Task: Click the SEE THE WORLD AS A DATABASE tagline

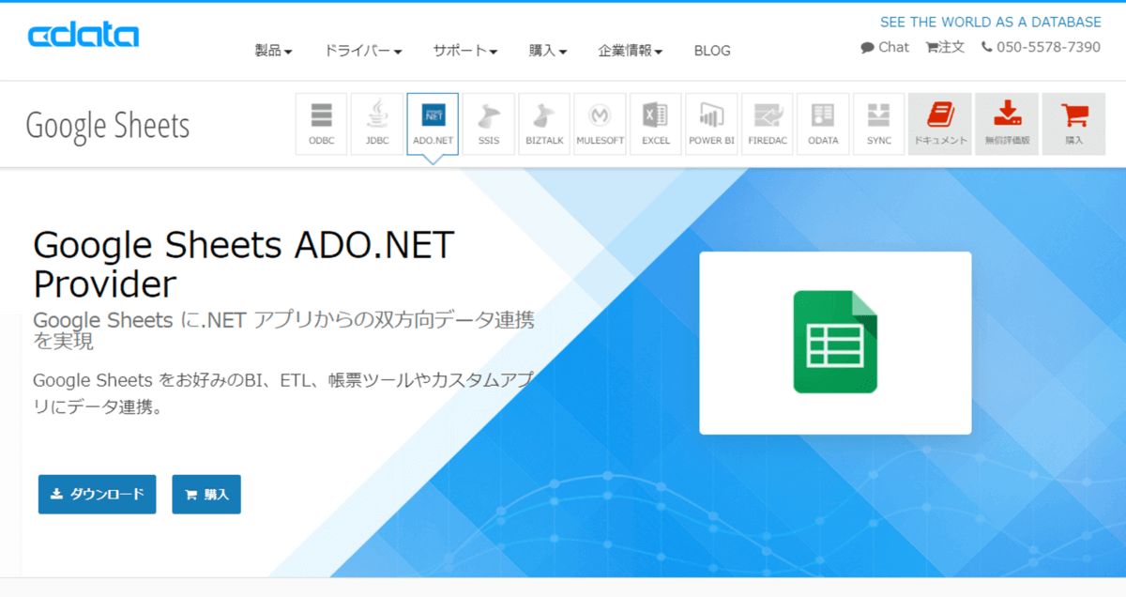Action: pos(991,22)
